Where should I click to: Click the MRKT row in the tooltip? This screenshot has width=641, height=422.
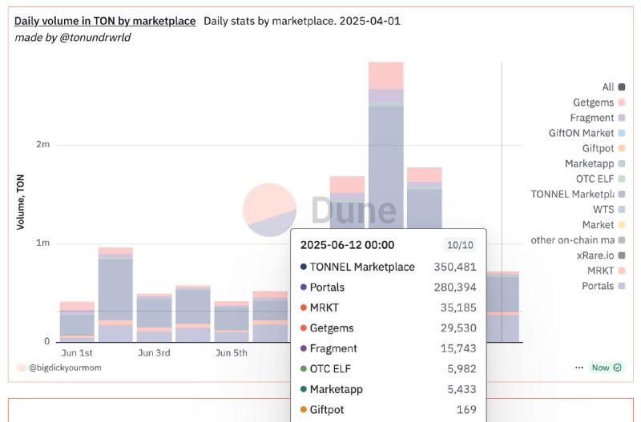coord(389,307)
